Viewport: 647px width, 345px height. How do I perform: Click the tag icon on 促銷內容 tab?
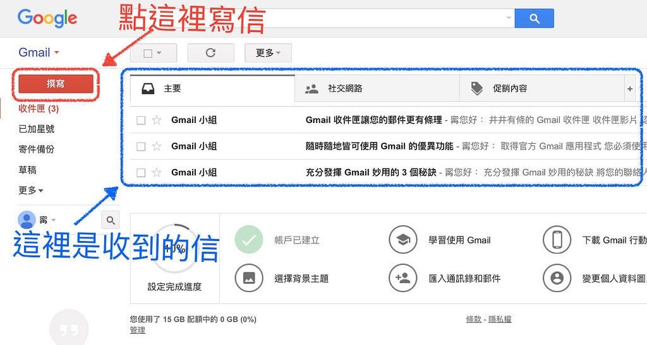point(476,88)
